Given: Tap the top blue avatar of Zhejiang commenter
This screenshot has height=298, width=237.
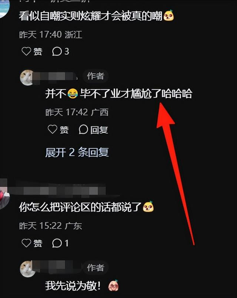Looking at the screenshot, I should [4, 9].
